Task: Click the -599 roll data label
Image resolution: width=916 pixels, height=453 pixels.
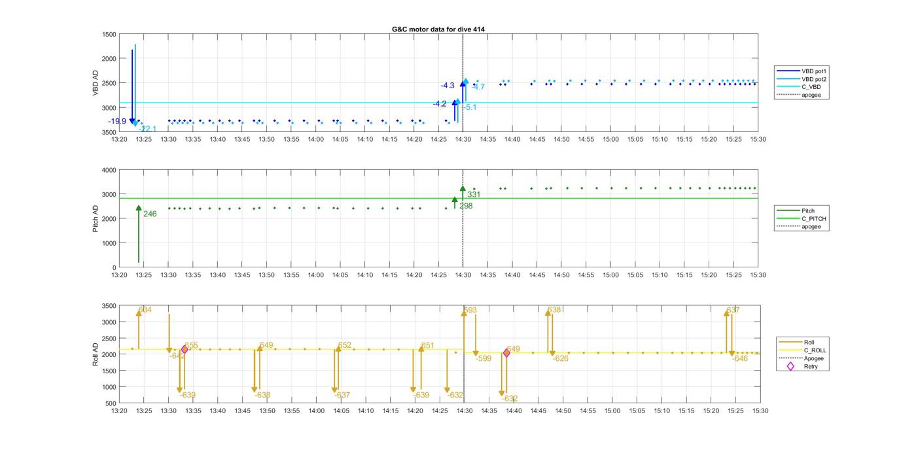Action: point(484,358)
